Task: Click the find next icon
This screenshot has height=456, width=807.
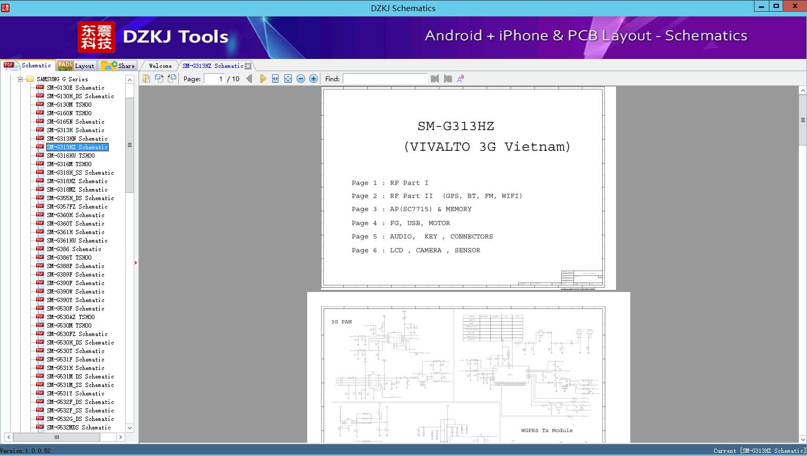Action: pyautogui.click(x=448, y=79)
